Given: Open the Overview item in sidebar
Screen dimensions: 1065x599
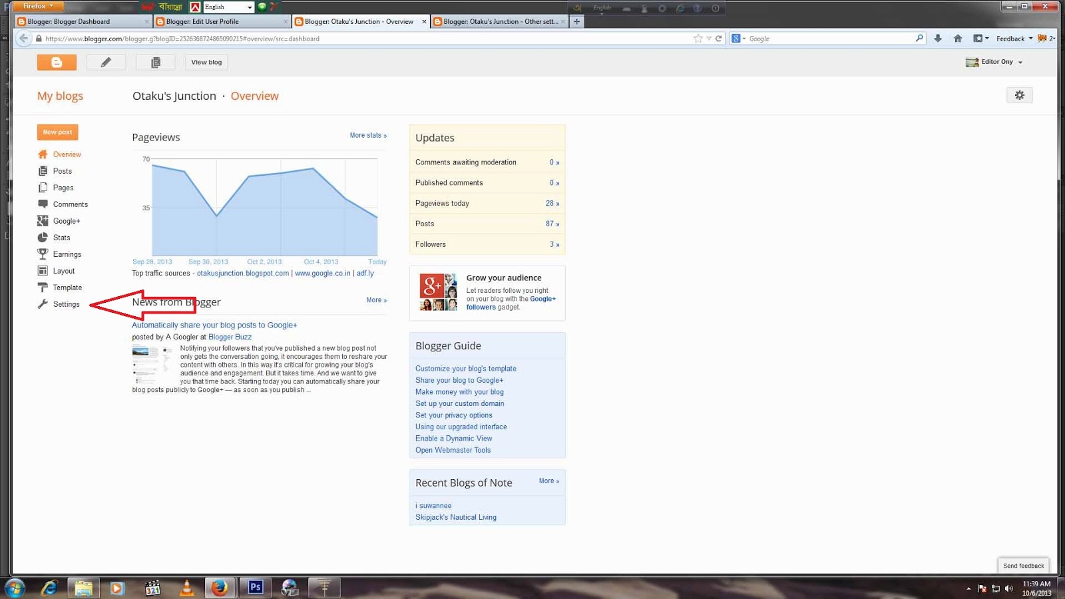Looking at the screenshot, I should [x=67, y=154].
